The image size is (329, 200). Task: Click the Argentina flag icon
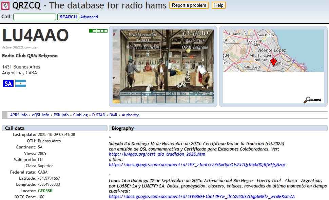point(21,84)
